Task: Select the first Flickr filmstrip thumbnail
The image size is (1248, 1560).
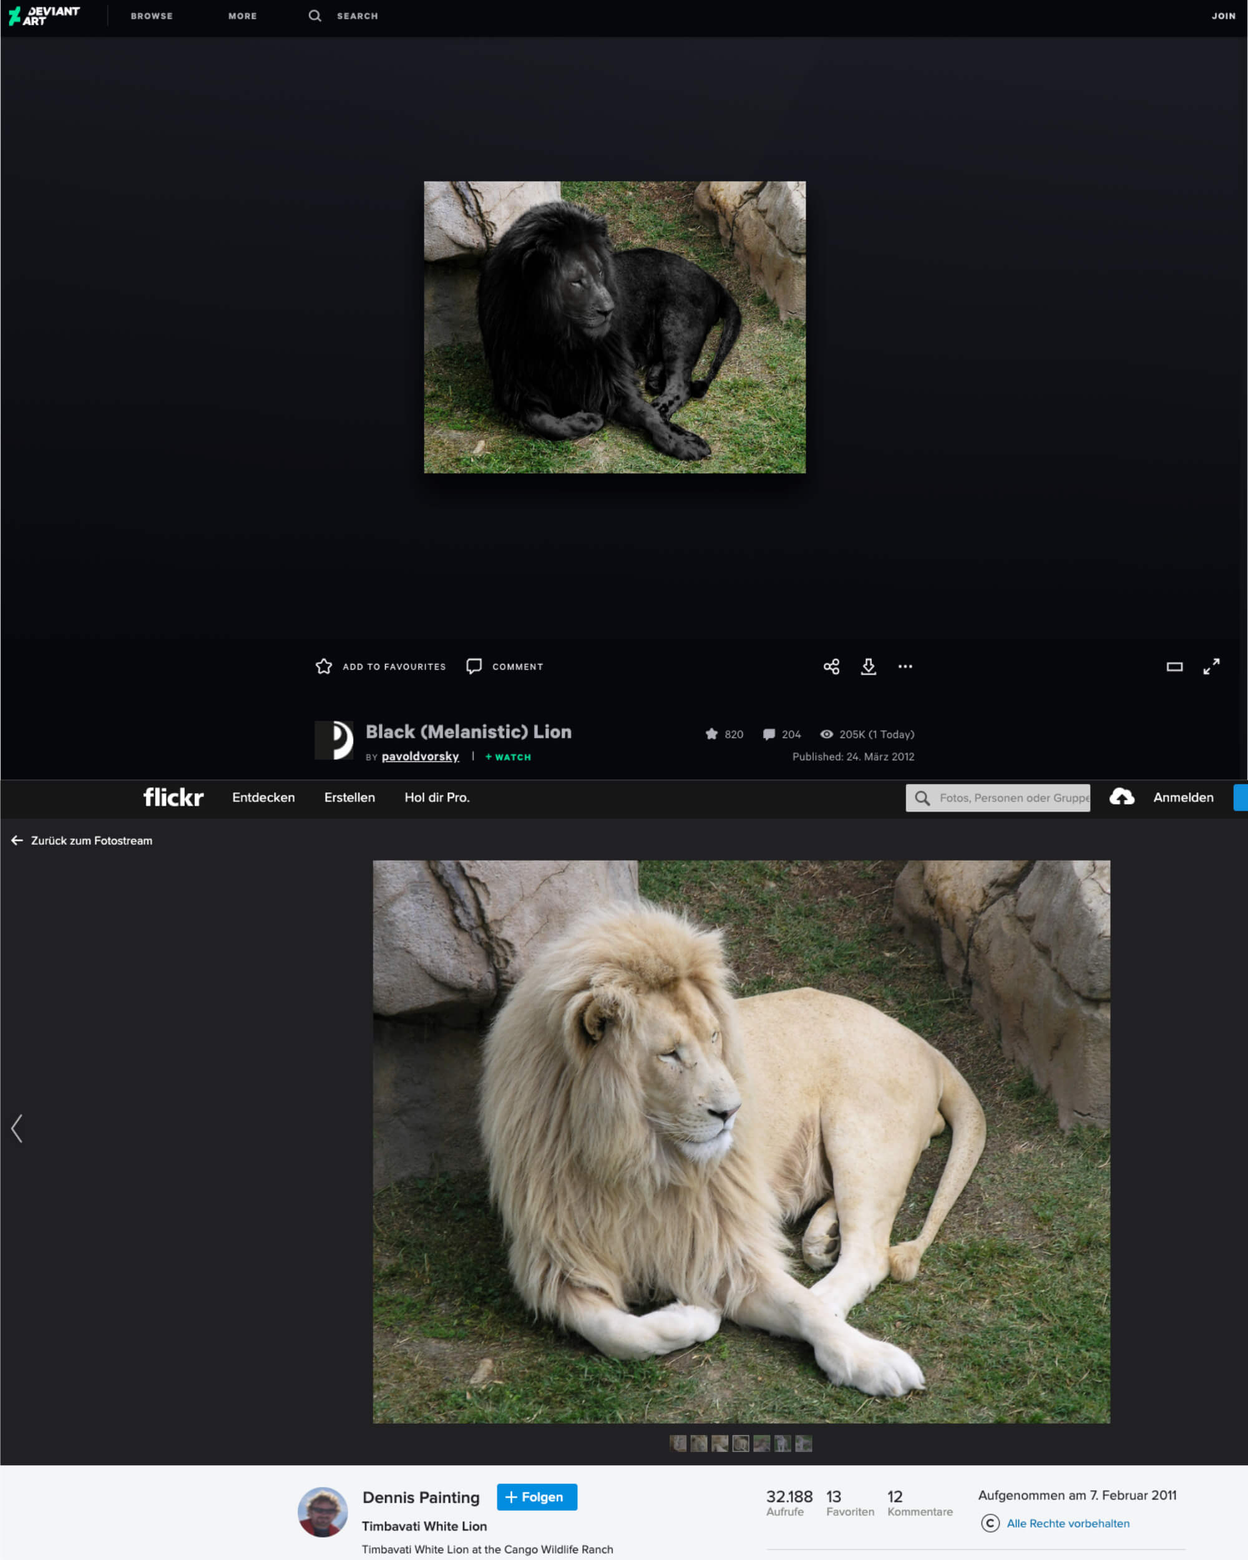Action: [x=678, y=1443]
